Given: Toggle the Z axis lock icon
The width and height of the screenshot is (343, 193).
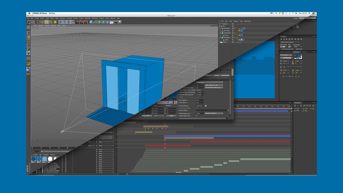Looking at the screenshot, I should (68, 22).
